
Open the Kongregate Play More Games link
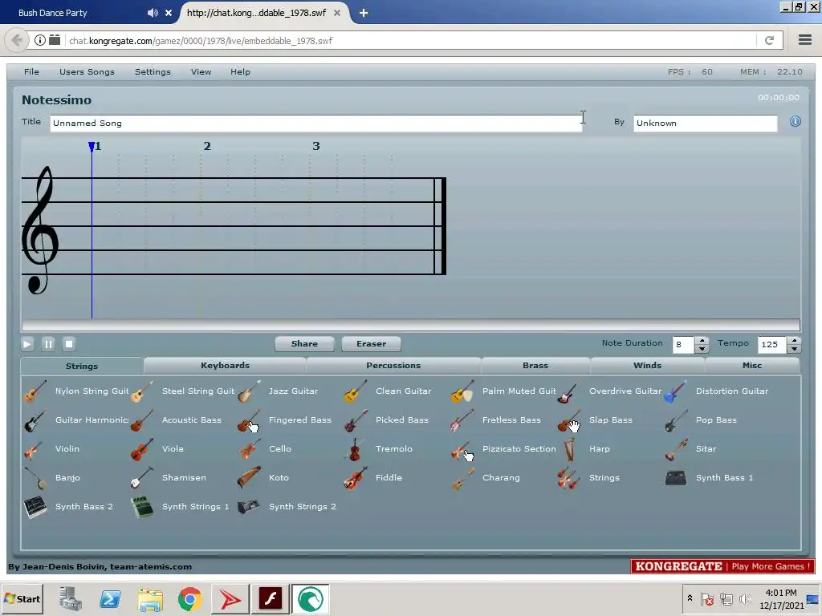pos(723,566)
